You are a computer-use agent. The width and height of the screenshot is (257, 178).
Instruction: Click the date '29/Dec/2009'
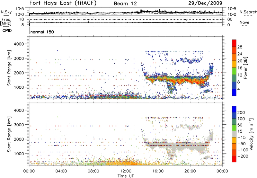[x=205, y=3]
